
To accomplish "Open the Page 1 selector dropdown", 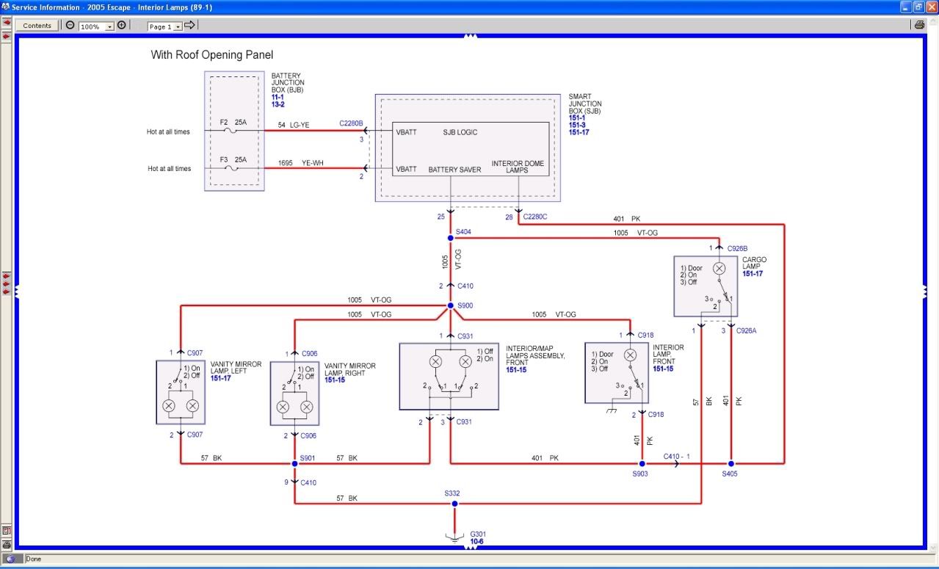I will (x=178, y=27).
